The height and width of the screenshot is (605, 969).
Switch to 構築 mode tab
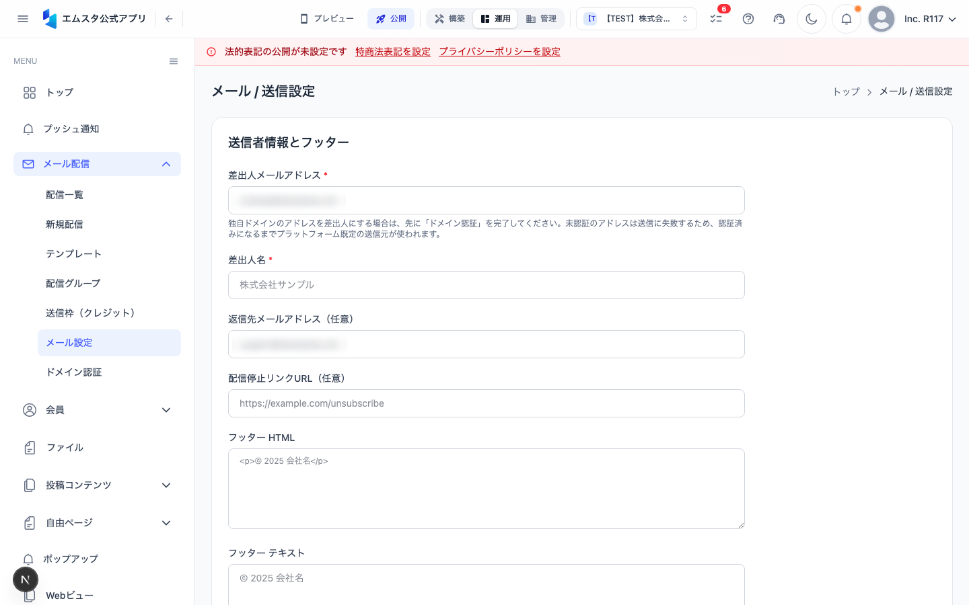(450, 19)
